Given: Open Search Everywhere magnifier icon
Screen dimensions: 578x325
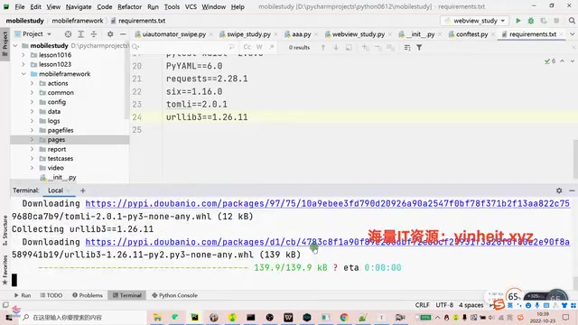Looking at the screenshot, I should [x=572, y=21].
